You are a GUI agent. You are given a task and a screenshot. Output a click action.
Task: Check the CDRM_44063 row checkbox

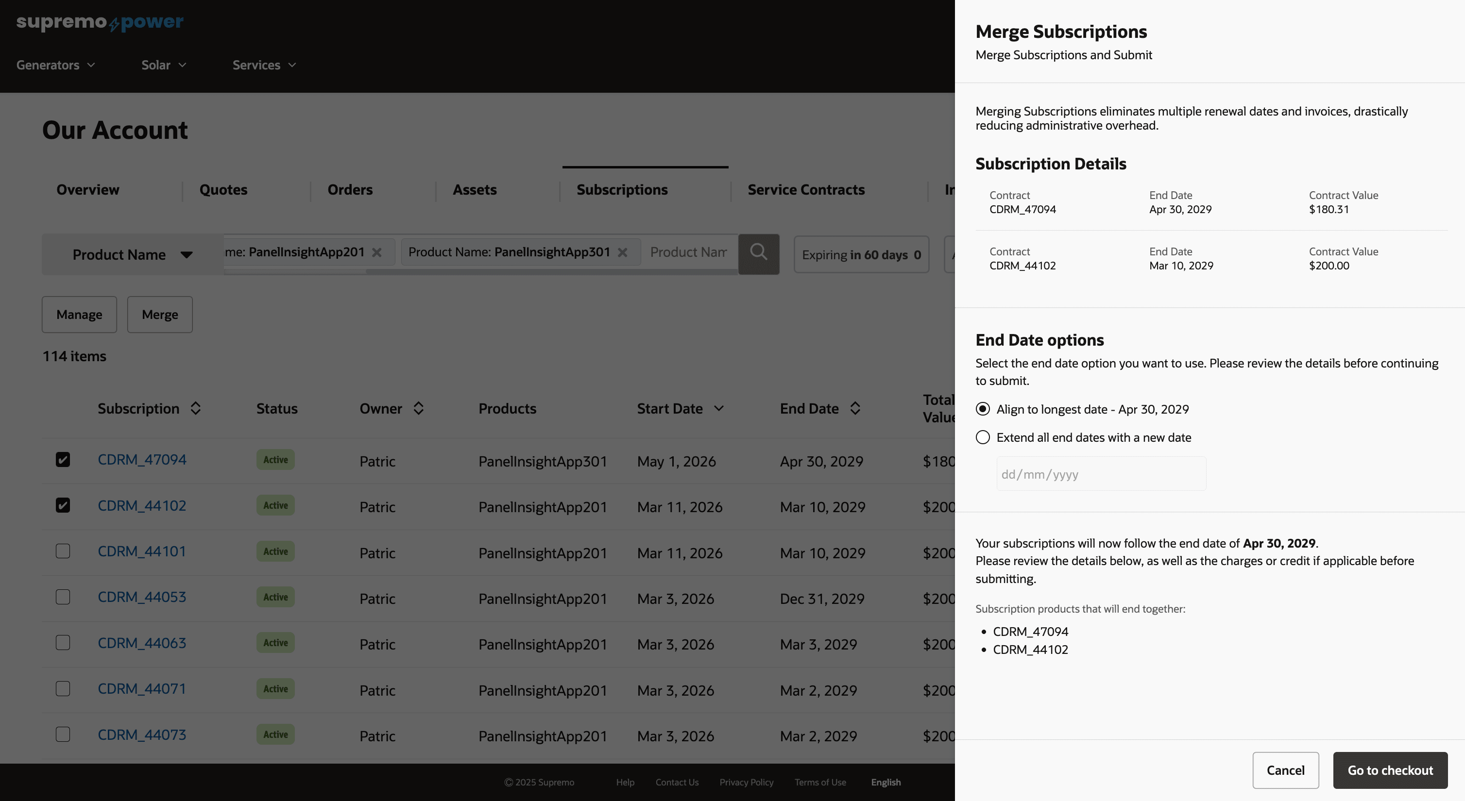coord(63,642)
